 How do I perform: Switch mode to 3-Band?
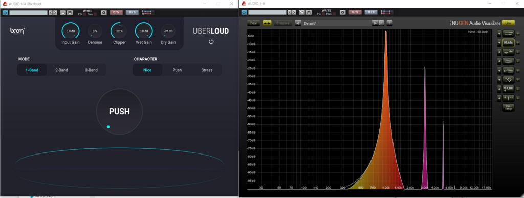point(91,70)
